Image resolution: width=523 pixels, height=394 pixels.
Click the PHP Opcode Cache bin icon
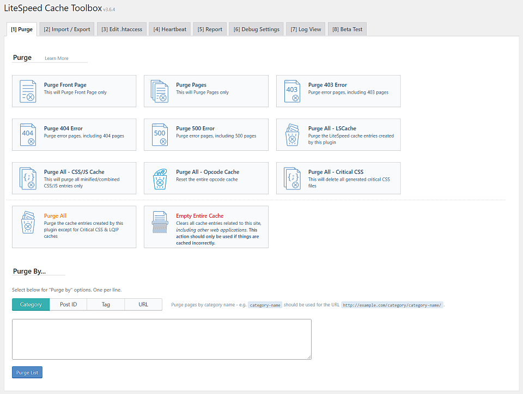pos(160,178)
